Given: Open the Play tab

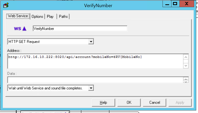Looking at the screenshot, I should (50, 17).
